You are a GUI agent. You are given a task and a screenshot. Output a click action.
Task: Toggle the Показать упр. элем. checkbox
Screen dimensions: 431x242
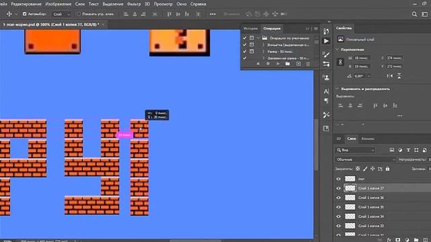coord(79,13)
